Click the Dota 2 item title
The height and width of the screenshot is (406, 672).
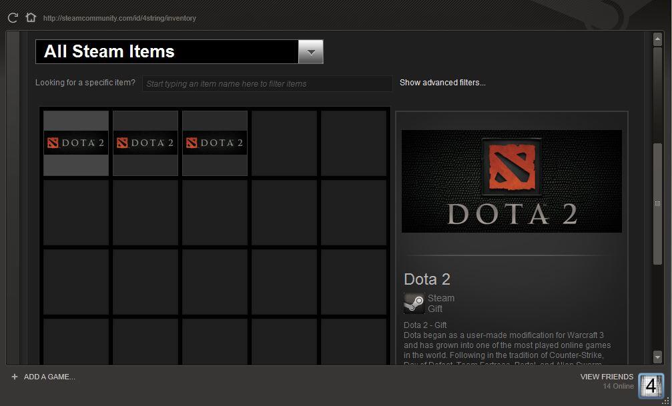[427, 279]
